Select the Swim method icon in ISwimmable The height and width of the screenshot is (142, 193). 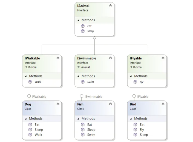pos(83,82)
